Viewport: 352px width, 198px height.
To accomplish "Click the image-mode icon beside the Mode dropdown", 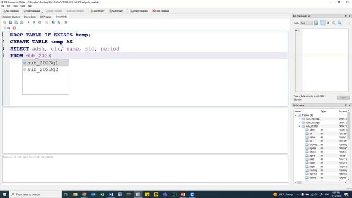I will coord(316,23).
